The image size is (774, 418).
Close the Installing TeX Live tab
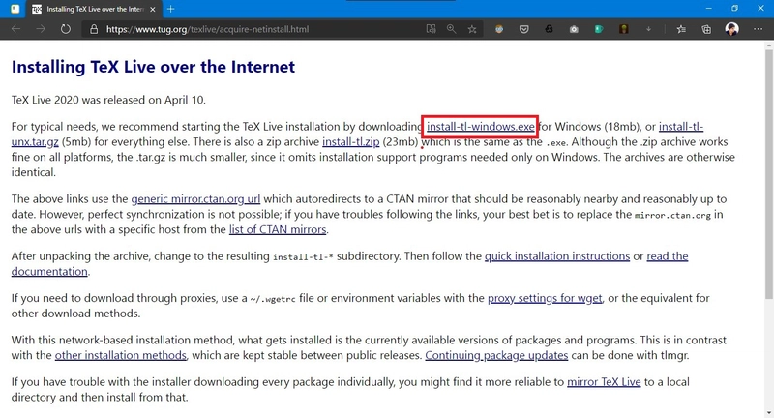153,9
